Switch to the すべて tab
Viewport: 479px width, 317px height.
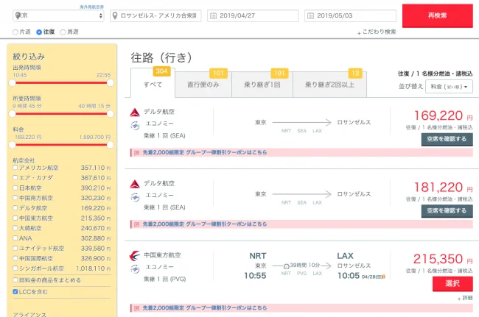pyautogui.click(x=153, y=85)
